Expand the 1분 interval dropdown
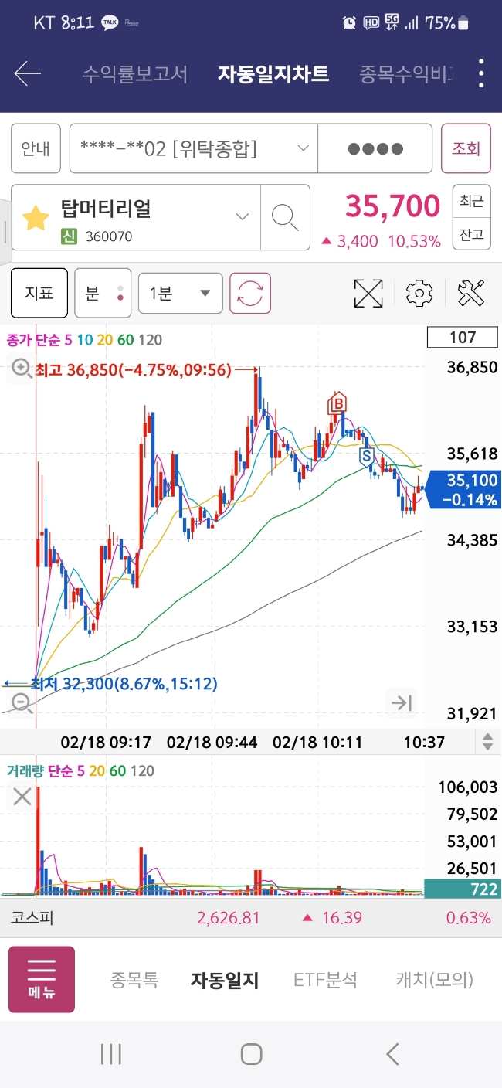The image size is (502, 1088). tap(181, 294)
